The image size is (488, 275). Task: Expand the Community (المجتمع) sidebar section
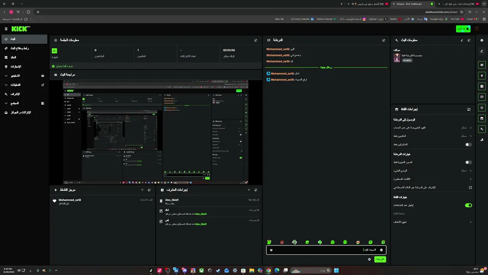24,103
